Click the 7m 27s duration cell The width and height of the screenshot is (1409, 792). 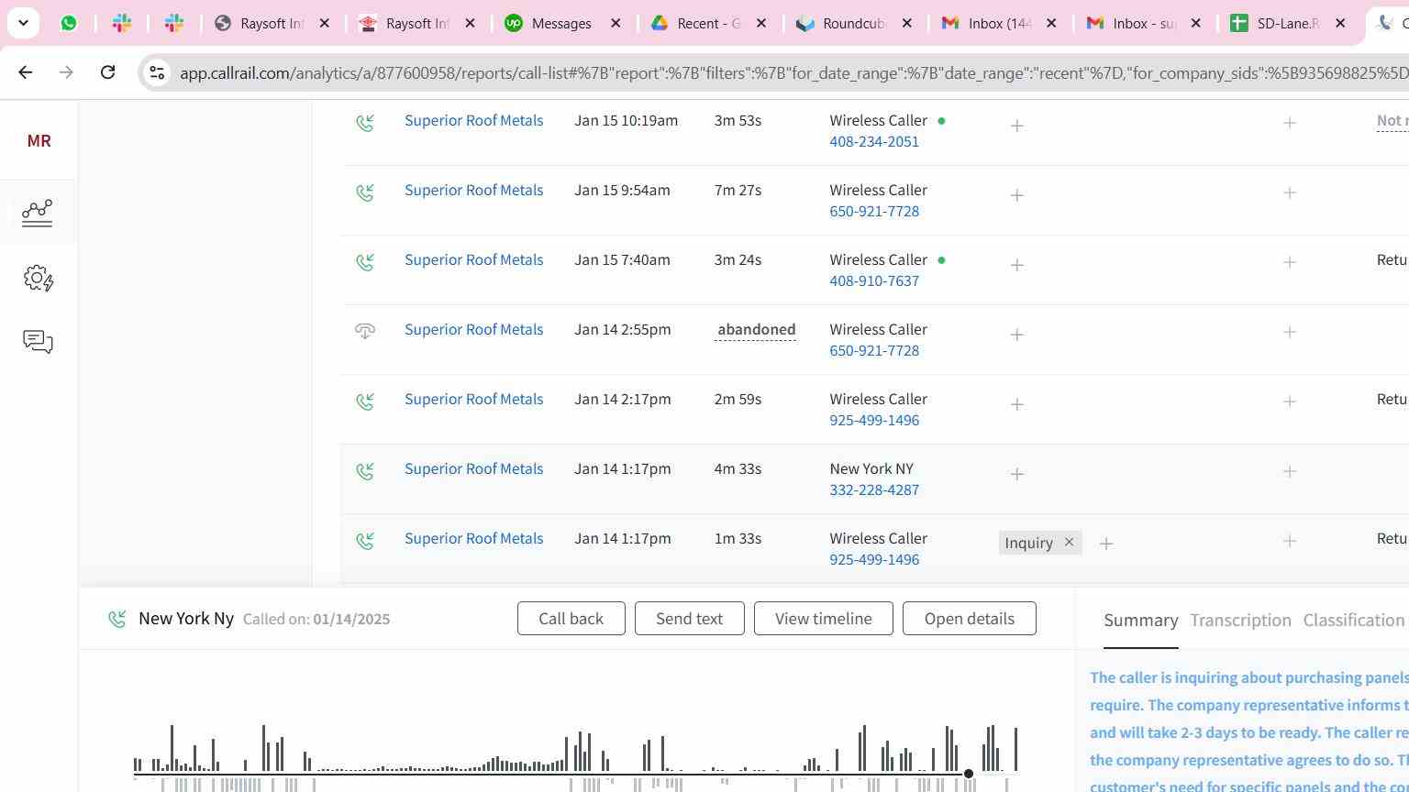(738, 190)
